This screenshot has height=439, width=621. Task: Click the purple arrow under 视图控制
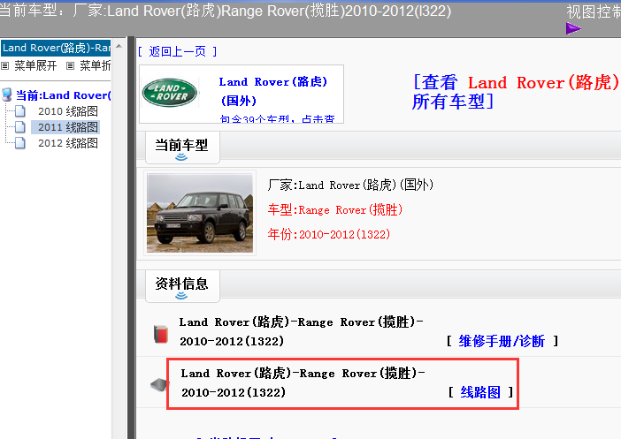tap(573, 28)
